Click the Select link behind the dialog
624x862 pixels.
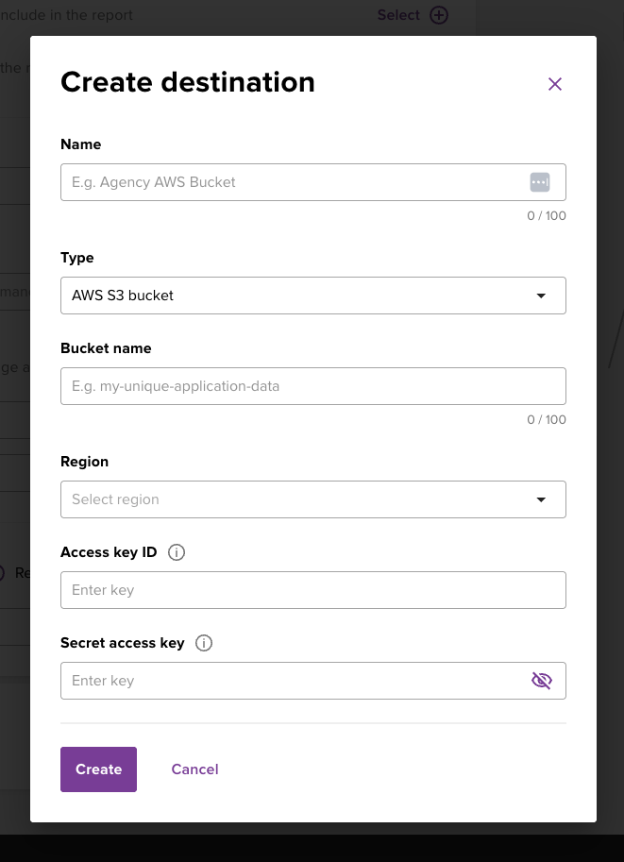(x=398, y=15)
